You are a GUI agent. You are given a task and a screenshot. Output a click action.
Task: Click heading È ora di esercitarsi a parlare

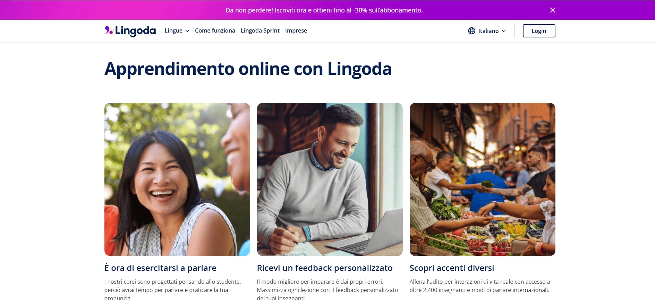pyautogui.click(x=160, y=268)
